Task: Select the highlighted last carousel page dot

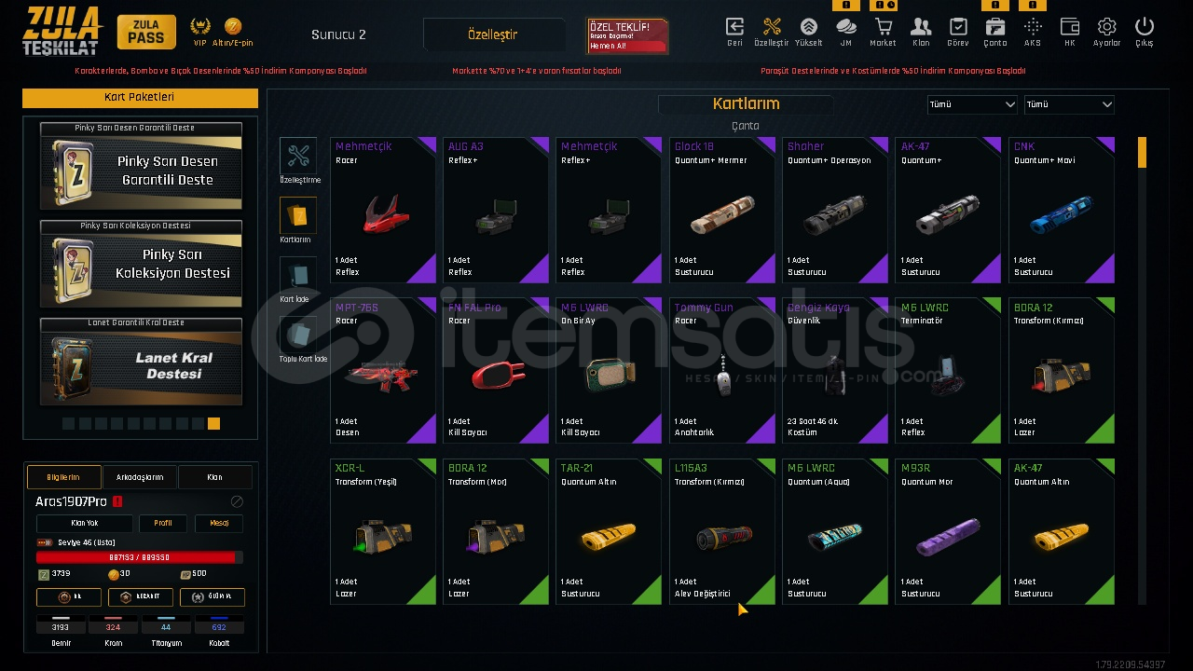Action: click(213, 423)
